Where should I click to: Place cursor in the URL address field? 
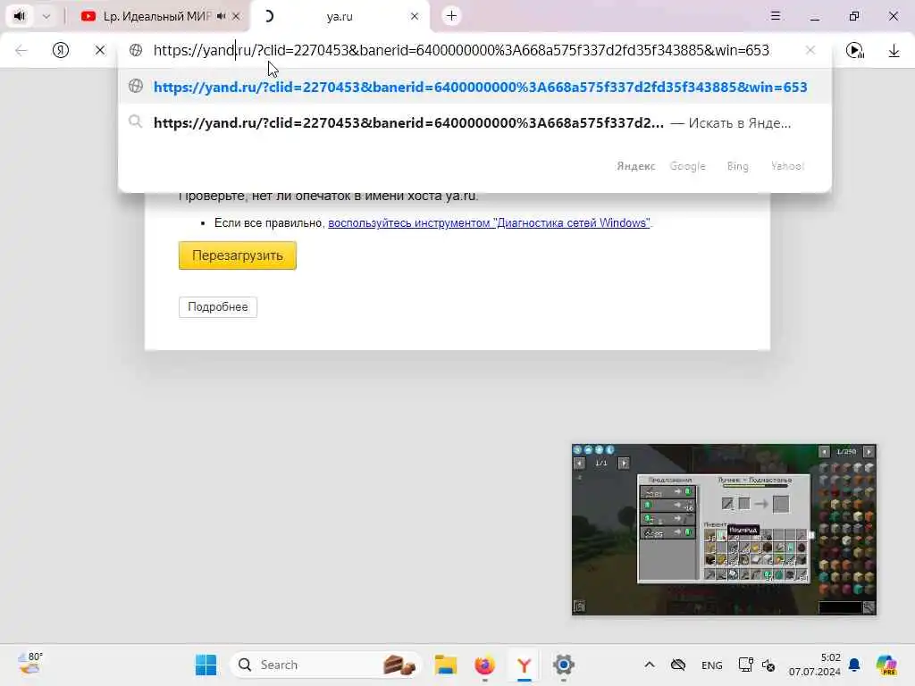click(461, 50)
